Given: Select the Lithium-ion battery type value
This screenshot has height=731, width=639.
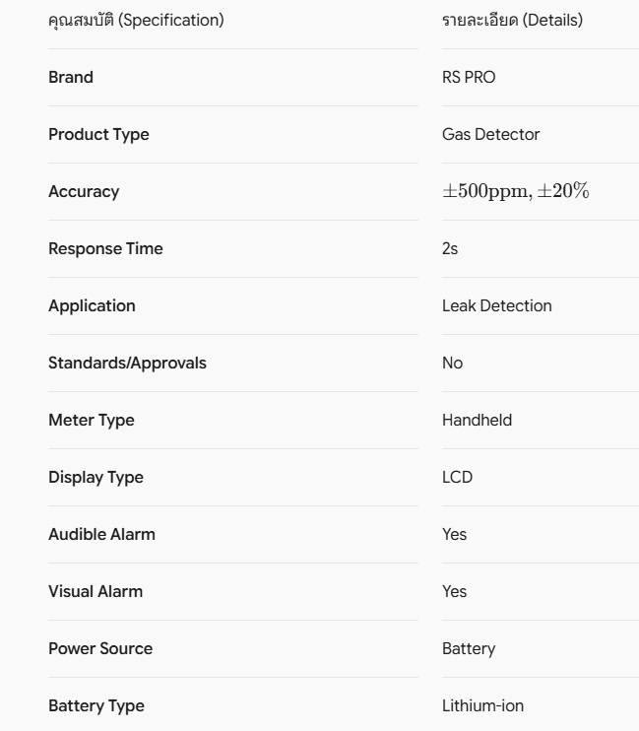Looking at the screenshot, I should [x=482, y=705].
